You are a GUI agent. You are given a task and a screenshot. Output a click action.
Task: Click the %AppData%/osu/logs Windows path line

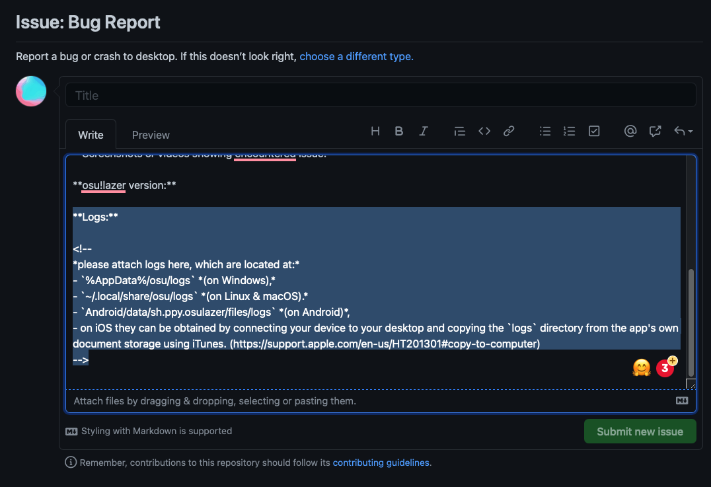click(x=174, y=280)
